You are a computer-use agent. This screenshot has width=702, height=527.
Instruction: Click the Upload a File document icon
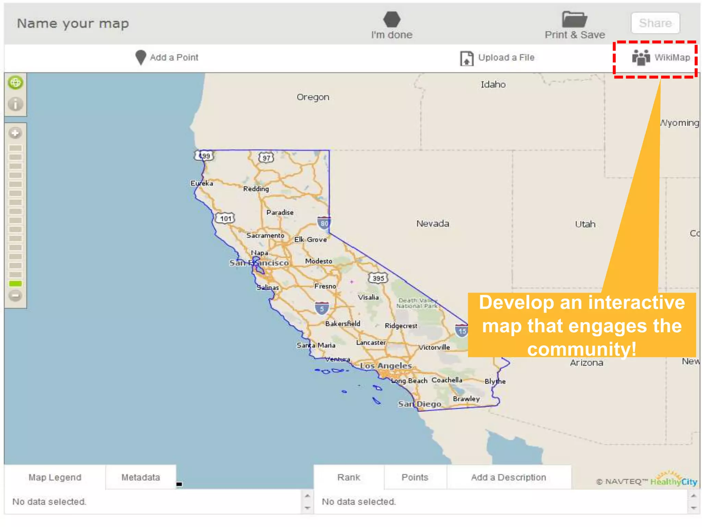click(x=467, y=58)
